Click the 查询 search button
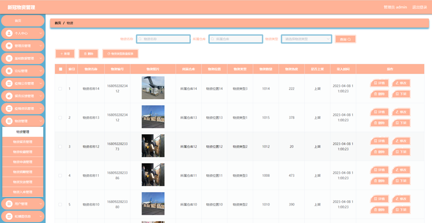 click(345, 39)
